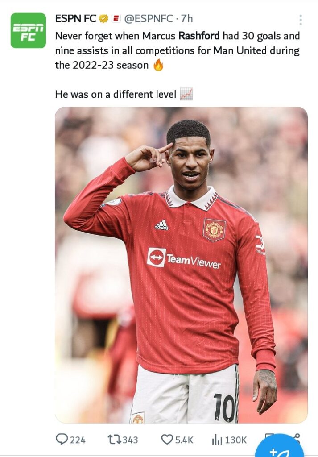318x457 pixels.
Task: Open the @ESPNFC handle link
Action: 149,19
